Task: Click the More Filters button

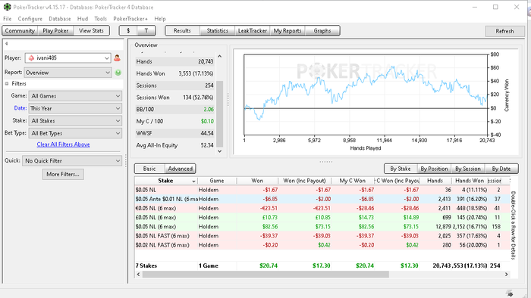Action: 63,174
